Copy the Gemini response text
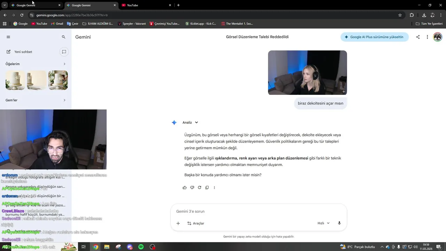446x251 pixels. 207,188
